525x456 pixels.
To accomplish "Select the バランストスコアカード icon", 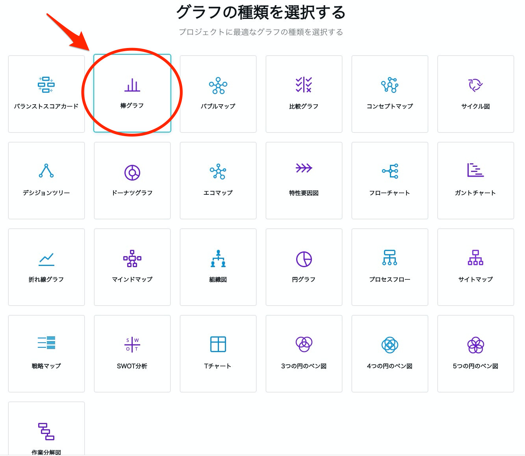I will 46,85.
